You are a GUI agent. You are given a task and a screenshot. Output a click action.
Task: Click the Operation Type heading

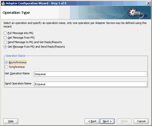(x=16, y=13)
